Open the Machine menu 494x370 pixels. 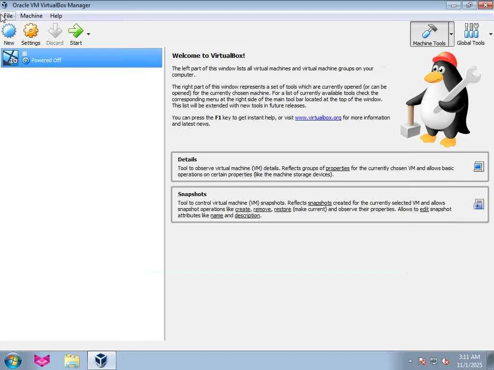point(31,16)
